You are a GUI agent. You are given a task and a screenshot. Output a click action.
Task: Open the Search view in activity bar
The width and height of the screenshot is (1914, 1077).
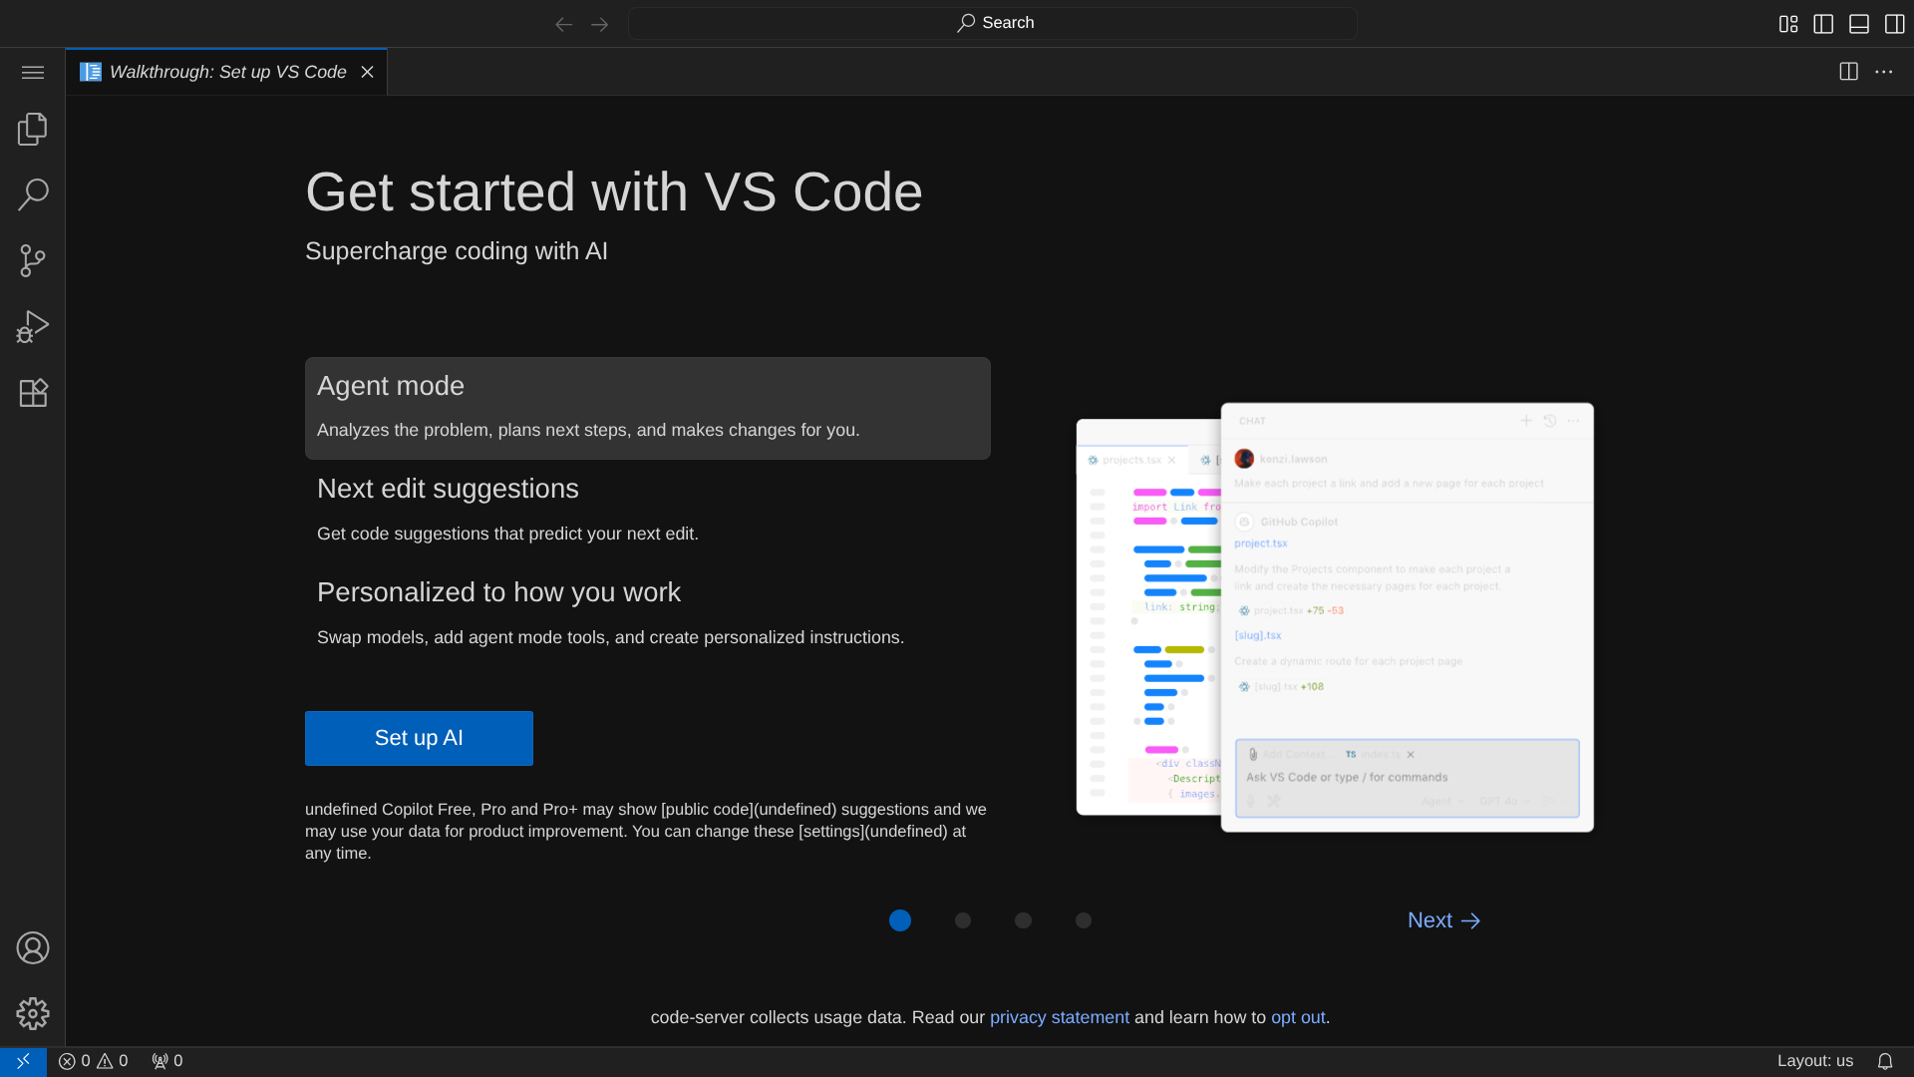(32, 194)
